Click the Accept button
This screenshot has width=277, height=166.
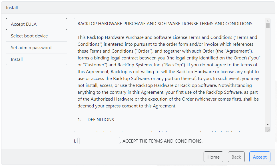[260, 157]
